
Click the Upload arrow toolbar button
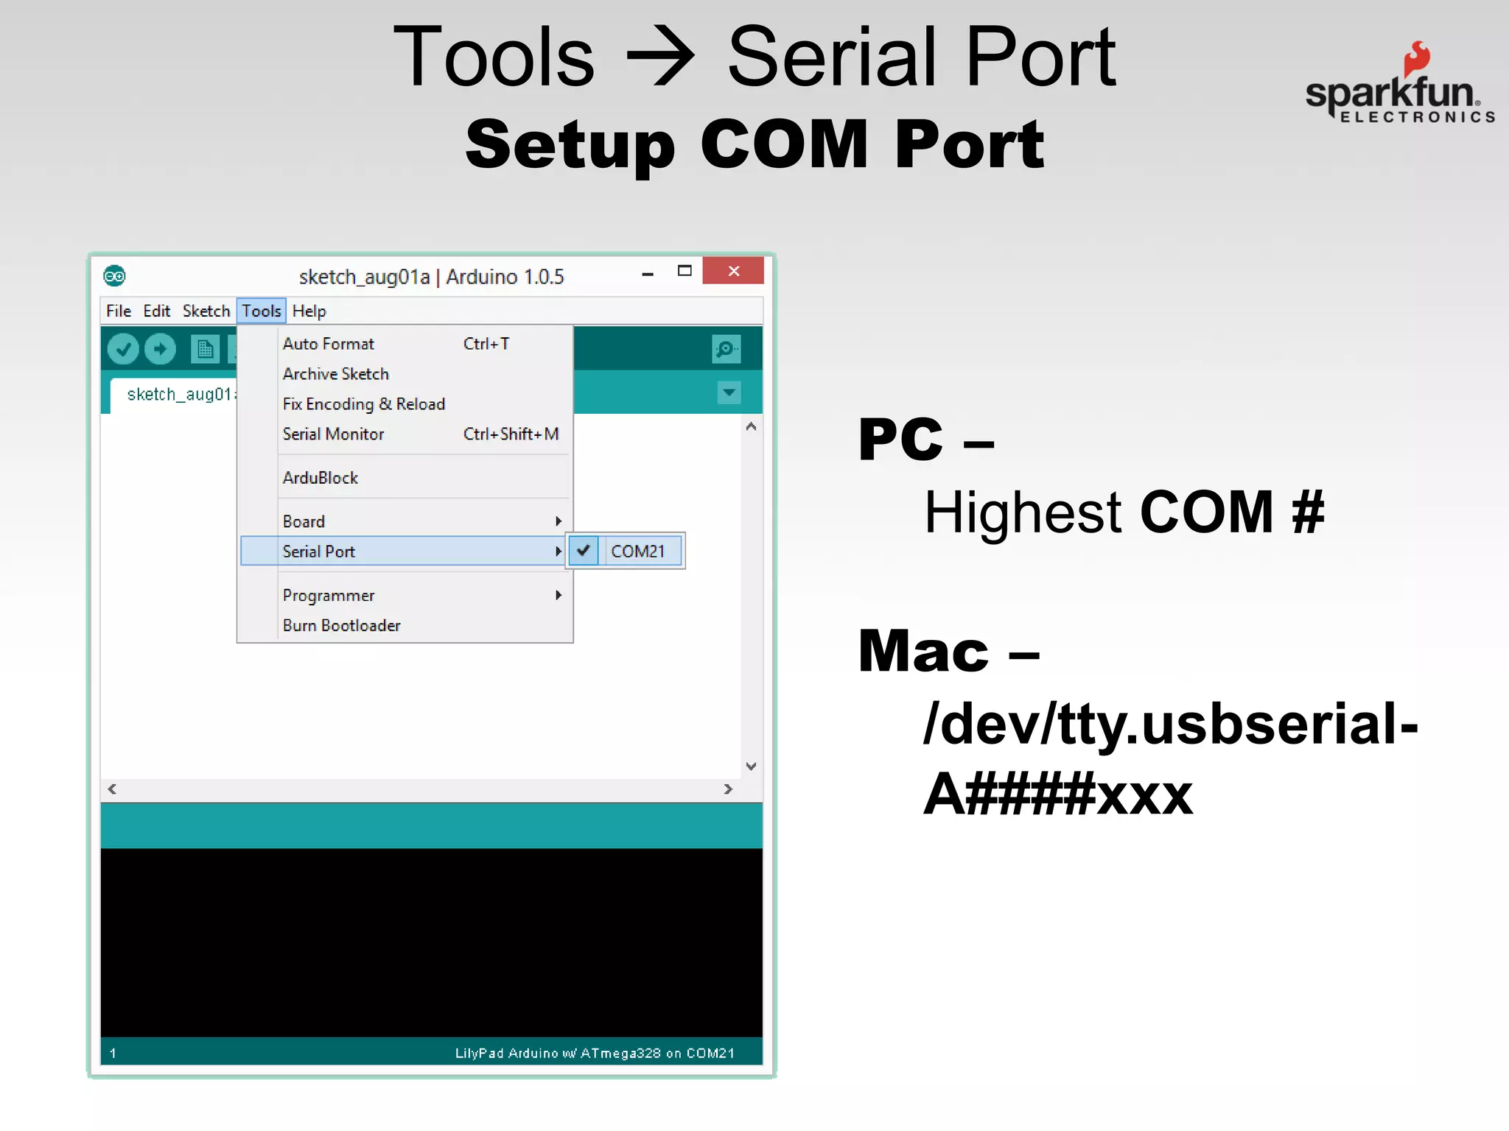point(160,348)
